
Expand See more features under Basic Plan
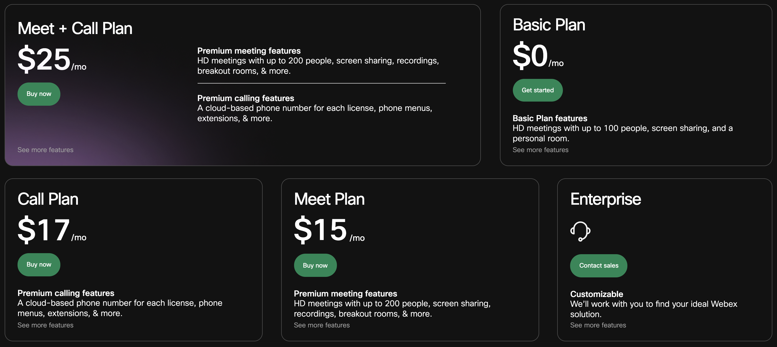pyautogui.click(x=540, y=150)
